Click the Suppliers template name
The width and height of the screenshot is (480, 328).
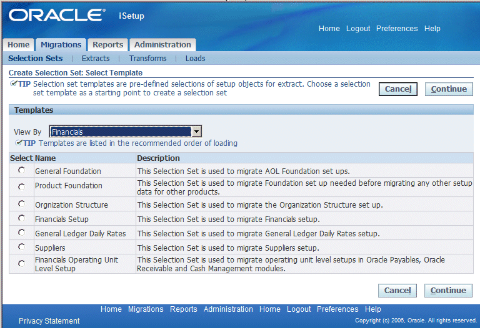(x=50, y=248)
